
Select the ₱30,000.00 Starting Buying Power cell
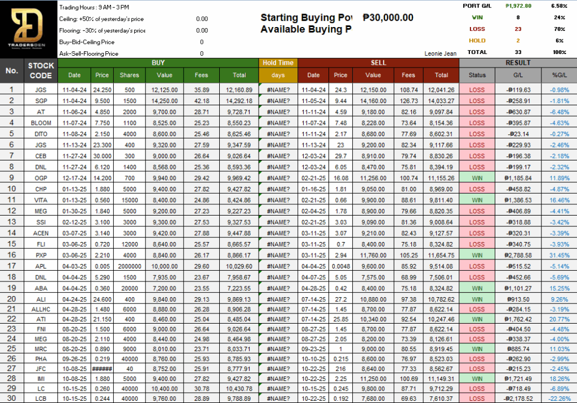click(x=388, y=18)
